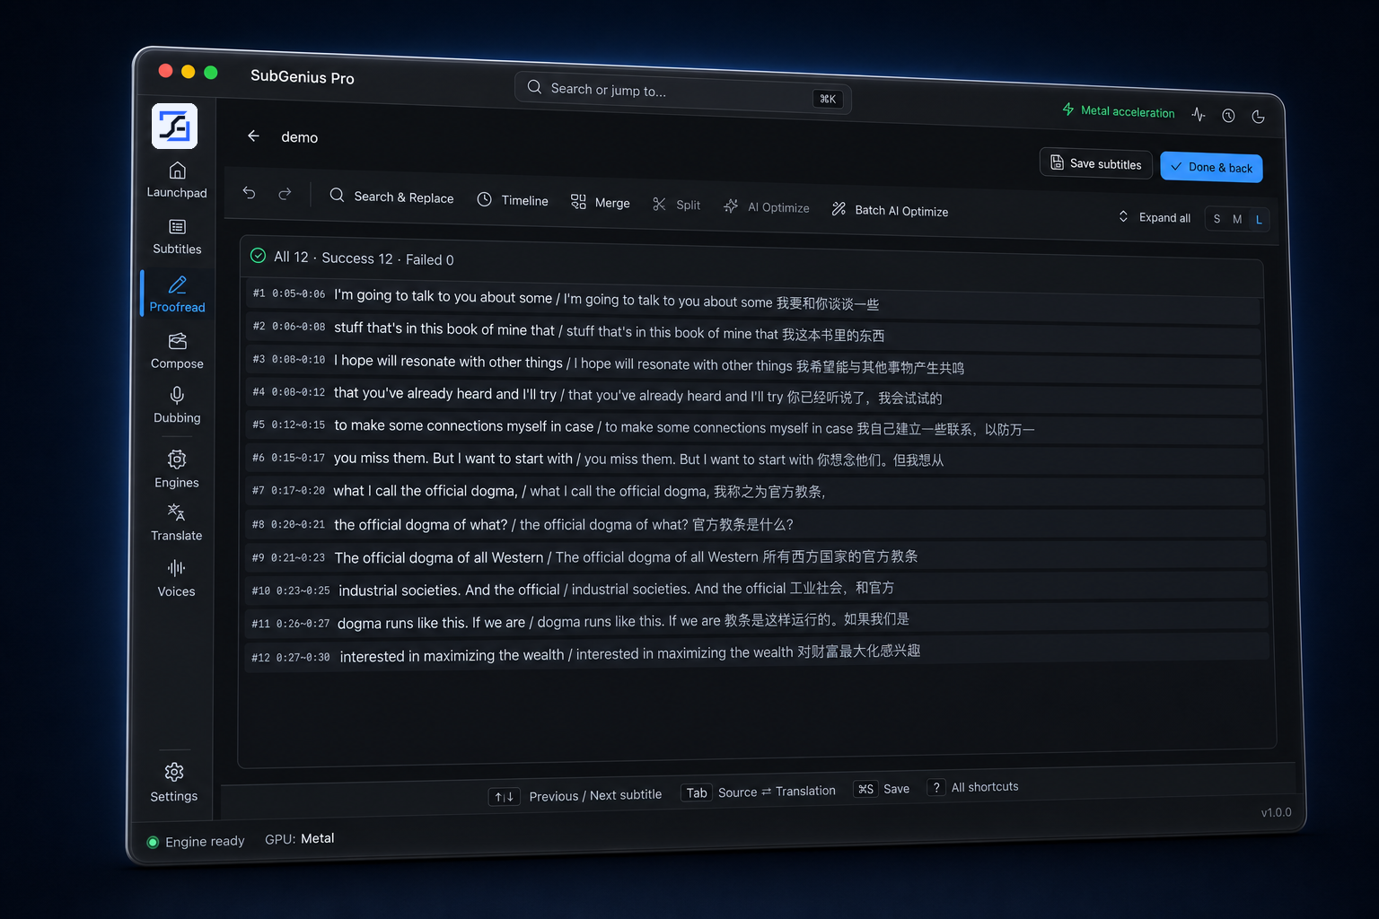Viewport: 1379px width, 919px height.
Task: Split the subtitle with scissors tool
Action: coord(676,205)
